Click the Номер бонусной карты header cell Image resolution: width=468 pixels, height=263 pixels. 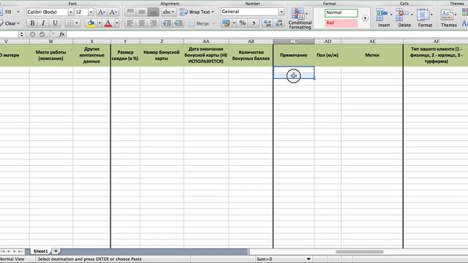click(162, 56)
